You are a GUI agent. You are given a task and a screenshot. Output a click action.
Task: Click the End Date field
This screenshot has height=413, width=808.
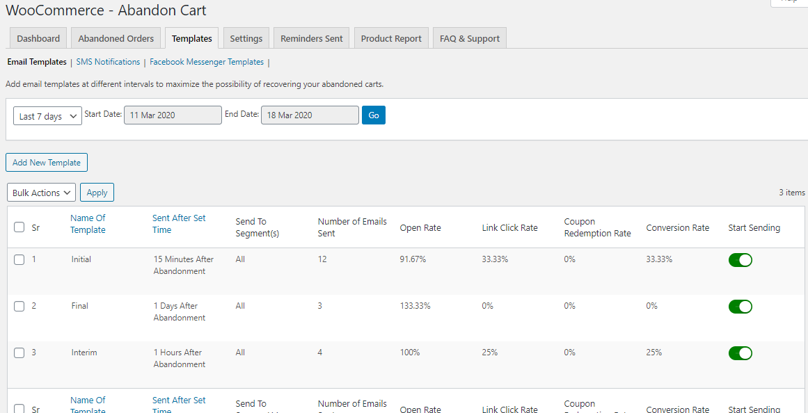[x=310, y=115]
